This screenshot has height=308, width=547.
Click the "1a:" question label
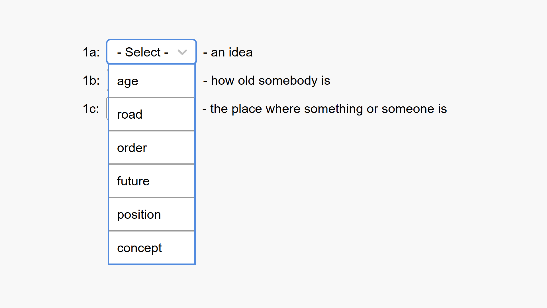click(91, 52)
